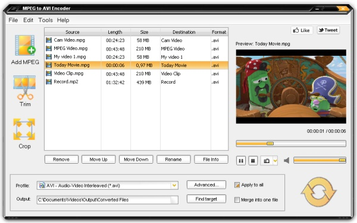Click the Output path field
Image resolution: width=357 pixels, height=223 pixels.
(108, 200)
